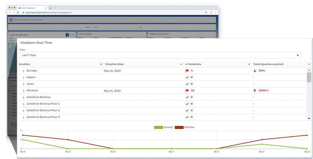Image resolution: width=313 pixels, height=159 pixels.
Task: Open the browser three-dot menu
Action: tap(215, 12)
